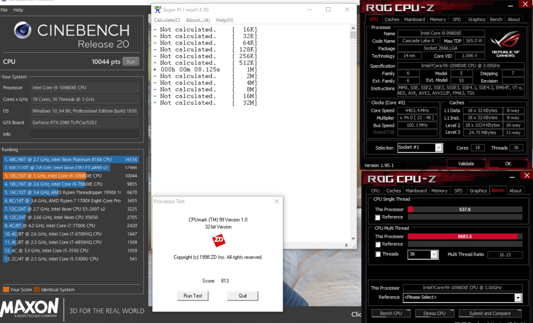Image resolution: width=533 pixels, height=323 pixels.
Task: Click the Republic of Gamers logo in CPU-Z
Action: (x=506, y=44)
